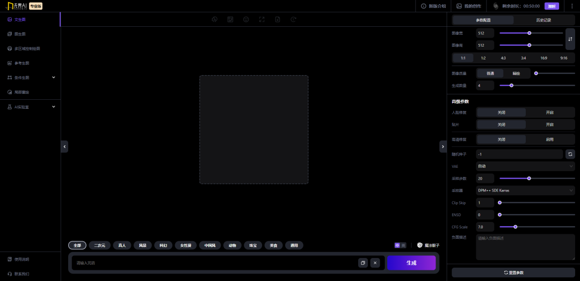Set 人脸修复 to 开启

(x=550, y=113)
